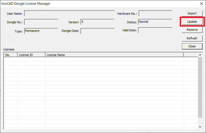Sort by the No. column header
The image size is (206, 133).
[x=11, y=55]
